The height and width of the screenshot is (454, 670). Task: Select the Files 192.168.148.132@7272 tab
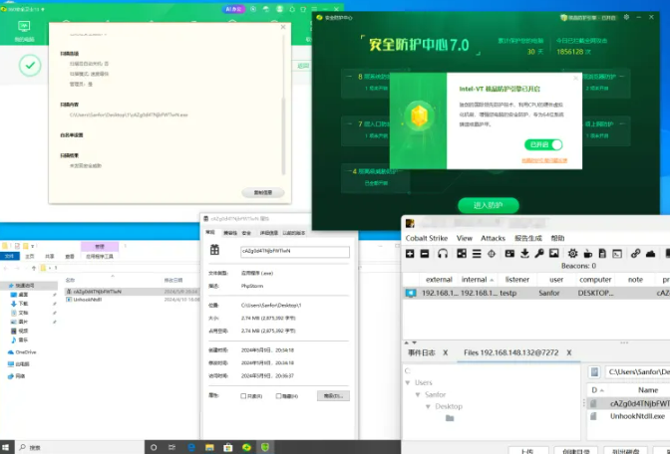[x=511, y=352]
